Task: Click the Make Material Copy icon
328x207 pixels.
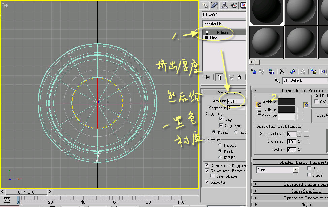Action: [x=292, y=72]
